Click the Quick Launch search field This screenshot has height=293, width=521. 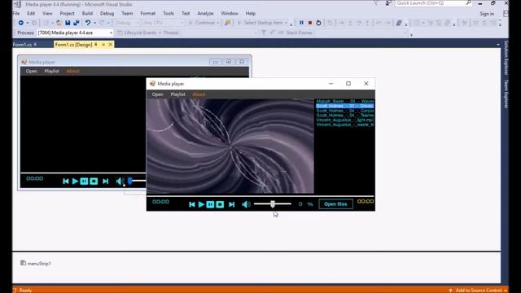click(x=434, y=3)
